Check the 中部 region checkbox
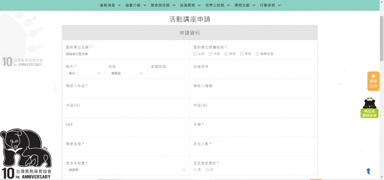Screen dimensions: 384x180 (210, 54)
